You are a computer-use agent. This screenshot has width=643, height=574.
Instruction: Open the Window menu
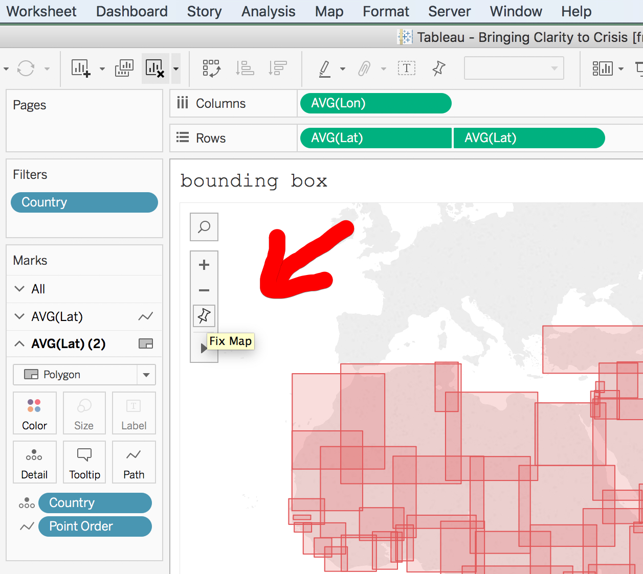(x=516, y=11)
